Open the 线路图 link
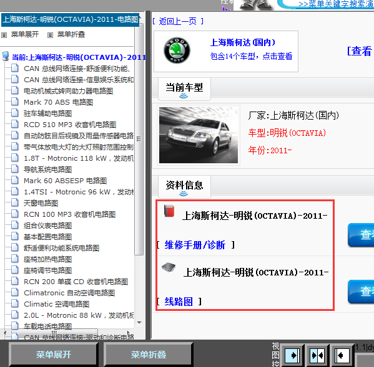The width and height of the screenshot is (374, 367). 179,302
